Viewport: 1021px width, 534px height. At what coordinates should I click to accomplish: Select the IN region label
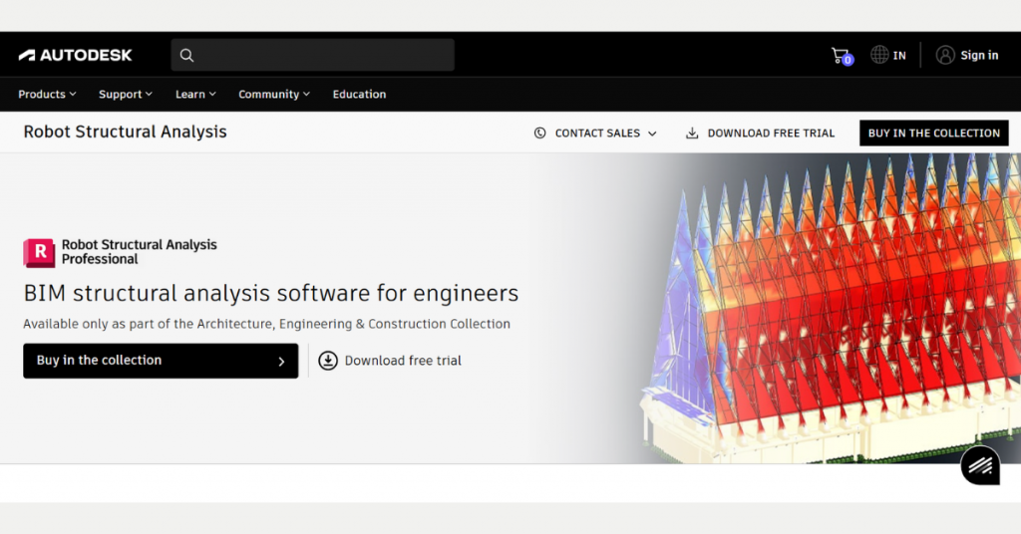(x=899, y=56)
